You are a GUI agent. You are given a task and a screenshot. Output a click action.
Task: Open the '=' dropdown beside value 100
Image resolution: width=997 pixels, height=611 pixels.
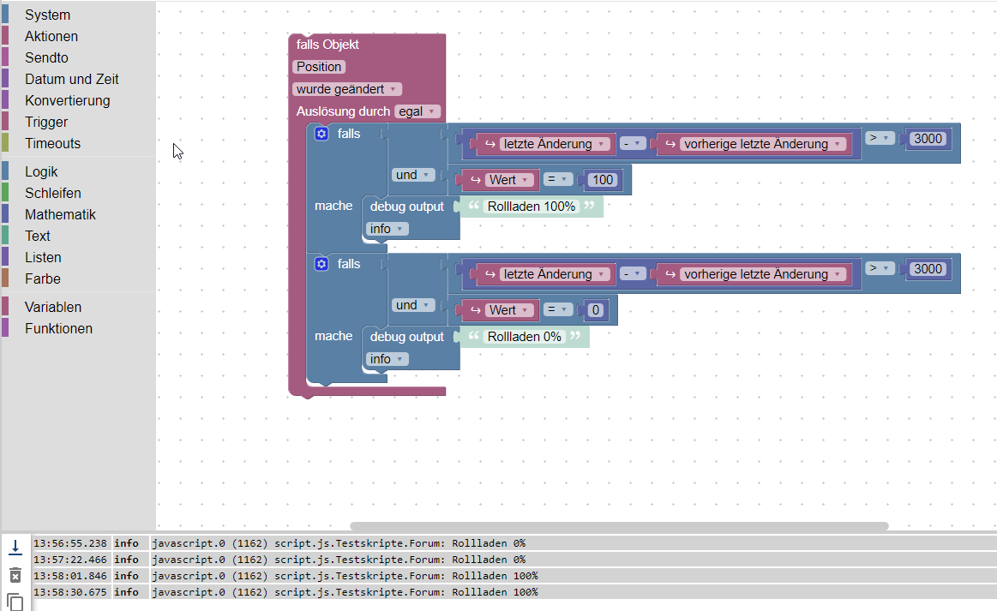click(x=557, y=180)
